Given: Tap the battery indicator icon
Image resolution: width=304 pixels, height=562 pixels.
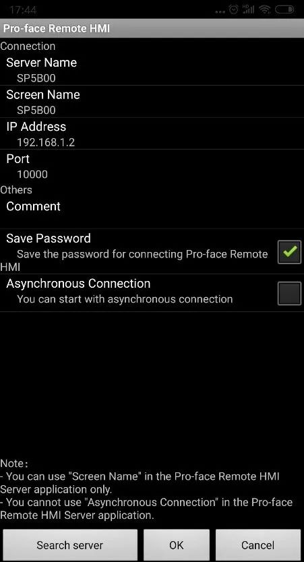Looking at the screenshot, I should coord(285,10).
